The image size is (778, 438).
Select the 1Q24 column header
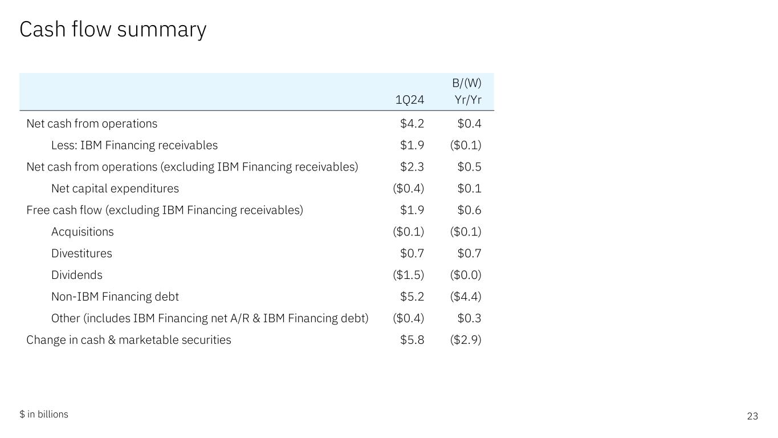coord(409,100)
